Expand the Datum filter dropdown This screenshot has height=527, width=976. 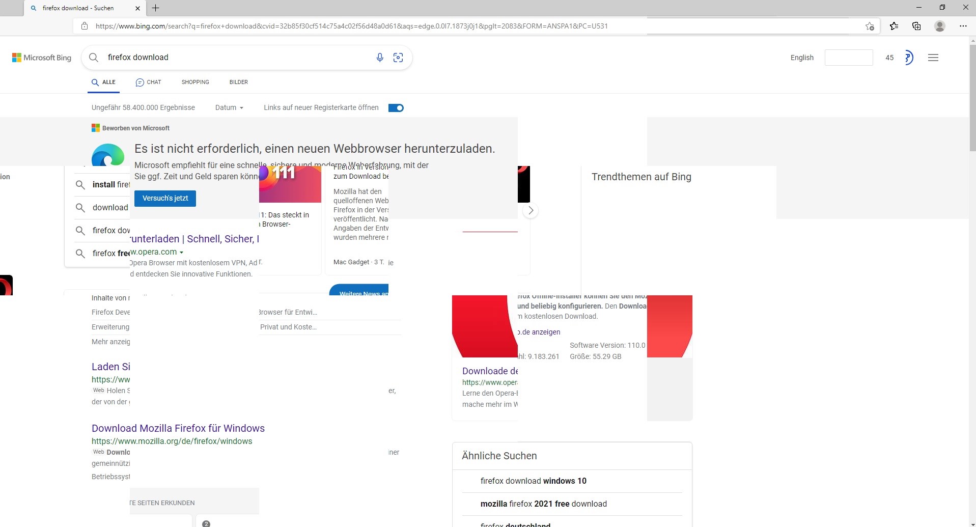tap(229, 108)
